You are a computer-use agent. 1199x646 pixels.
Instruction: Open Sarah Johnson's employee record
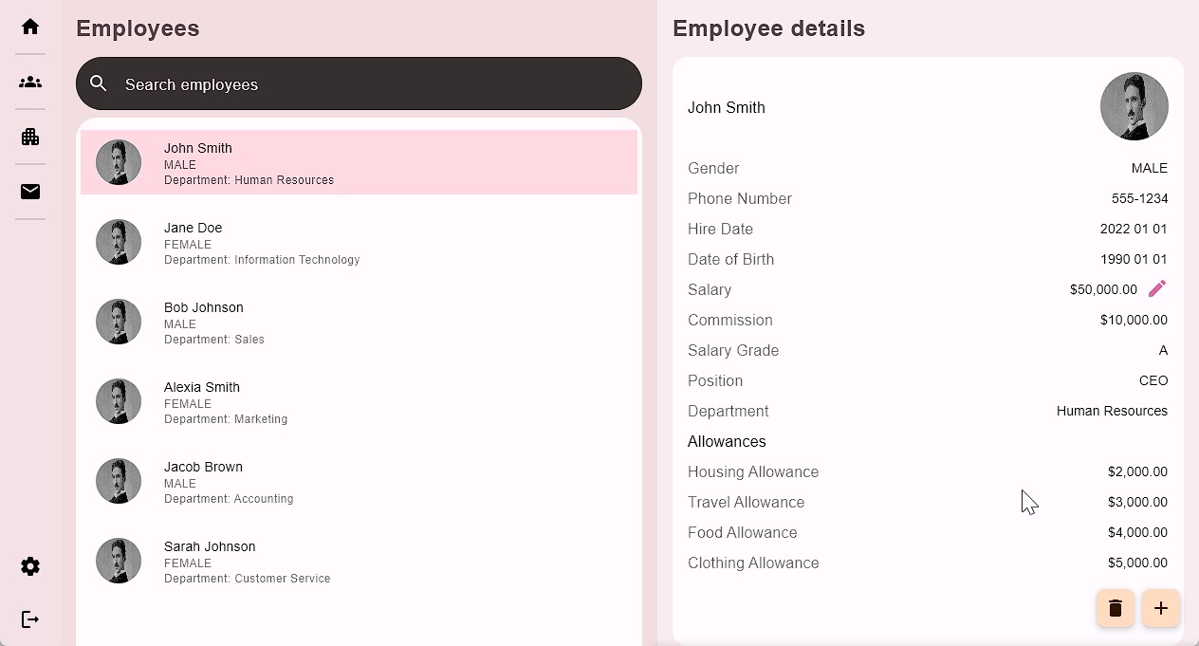coord(359,561)
